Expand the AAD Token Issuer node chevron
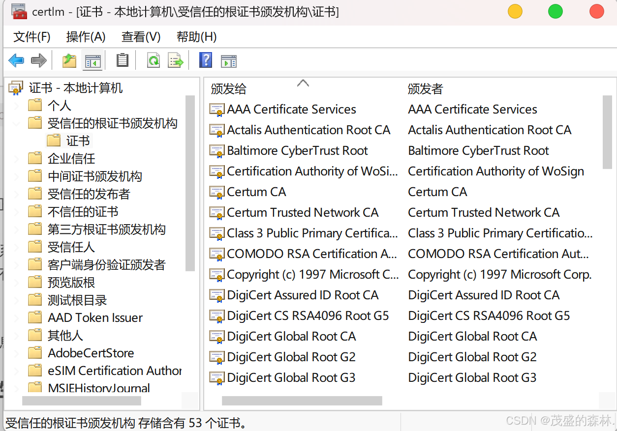The width and height of the screenshot is (617, 431). pyautogui.click(x=17, y=318)
